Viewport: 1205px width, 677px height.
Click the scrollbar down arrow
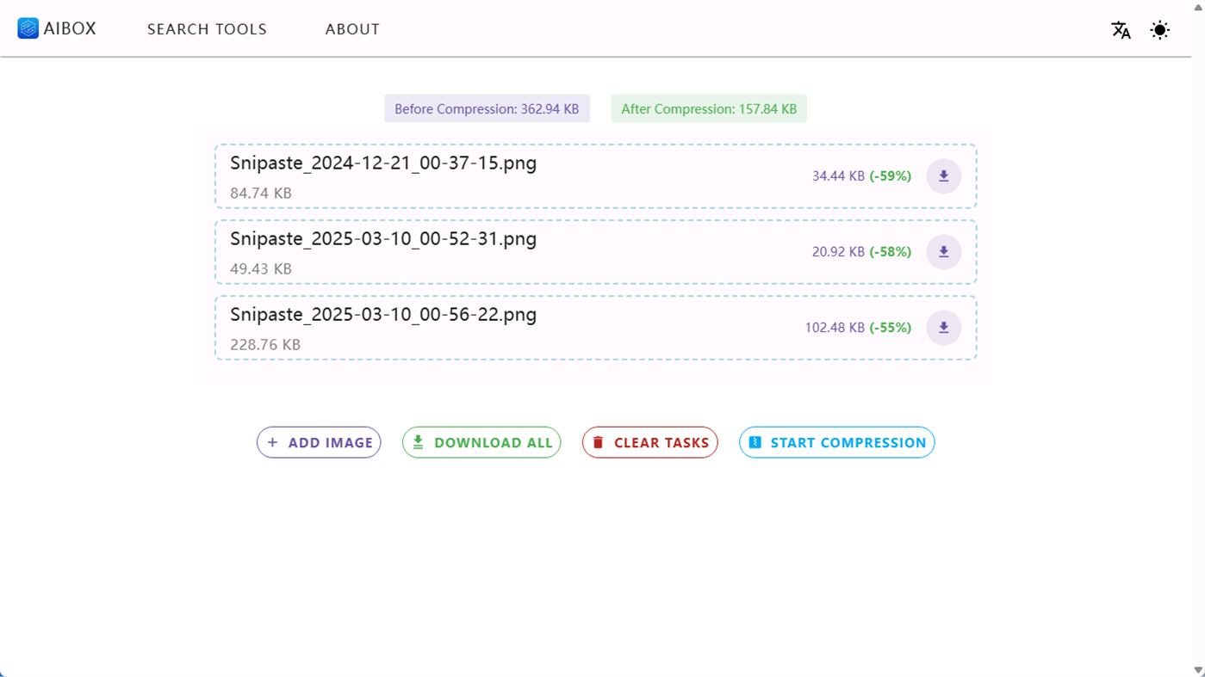(x=1198, y=670)
